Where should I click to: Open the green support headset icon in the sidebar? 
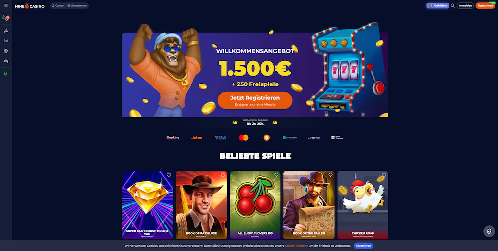6,74
